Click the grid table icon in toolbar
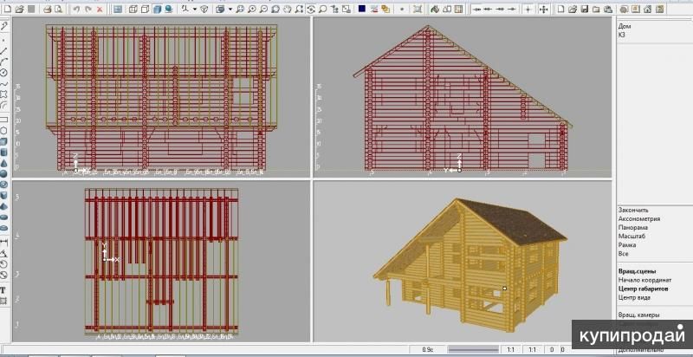 pyautogui.click(x=458, y=9)
